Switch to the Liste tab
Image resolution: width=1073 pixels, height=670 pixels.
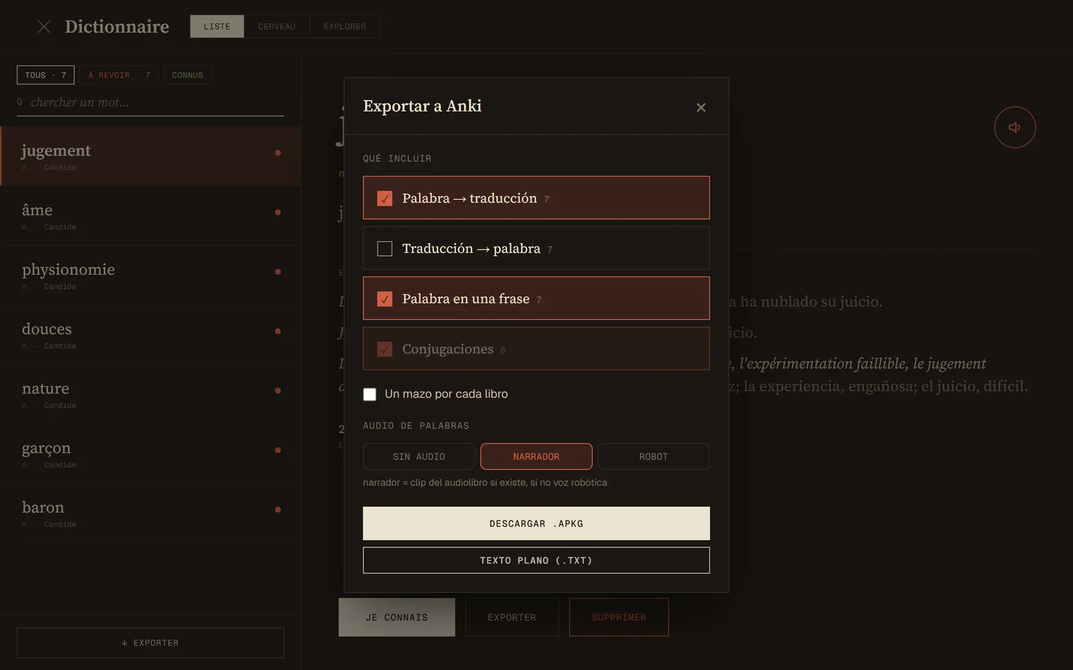(217, 27)
